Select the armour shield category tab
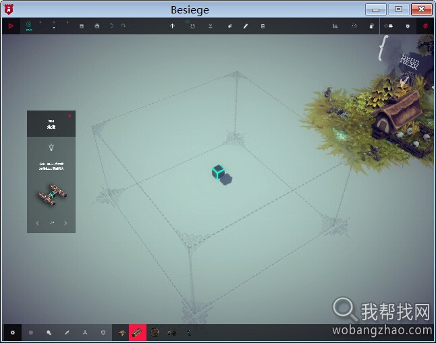 (103, 332)
